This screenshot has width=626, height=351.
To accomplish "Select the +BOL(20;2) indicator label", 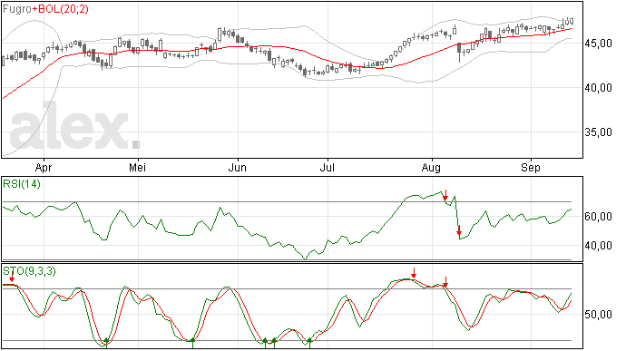I will tap(60, 9).
